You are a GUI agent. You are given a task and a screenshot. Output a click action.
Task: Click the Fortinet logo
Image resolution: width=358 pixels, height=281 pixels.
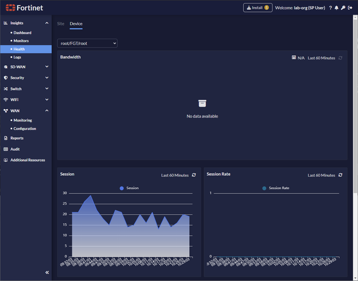point(23,8)
